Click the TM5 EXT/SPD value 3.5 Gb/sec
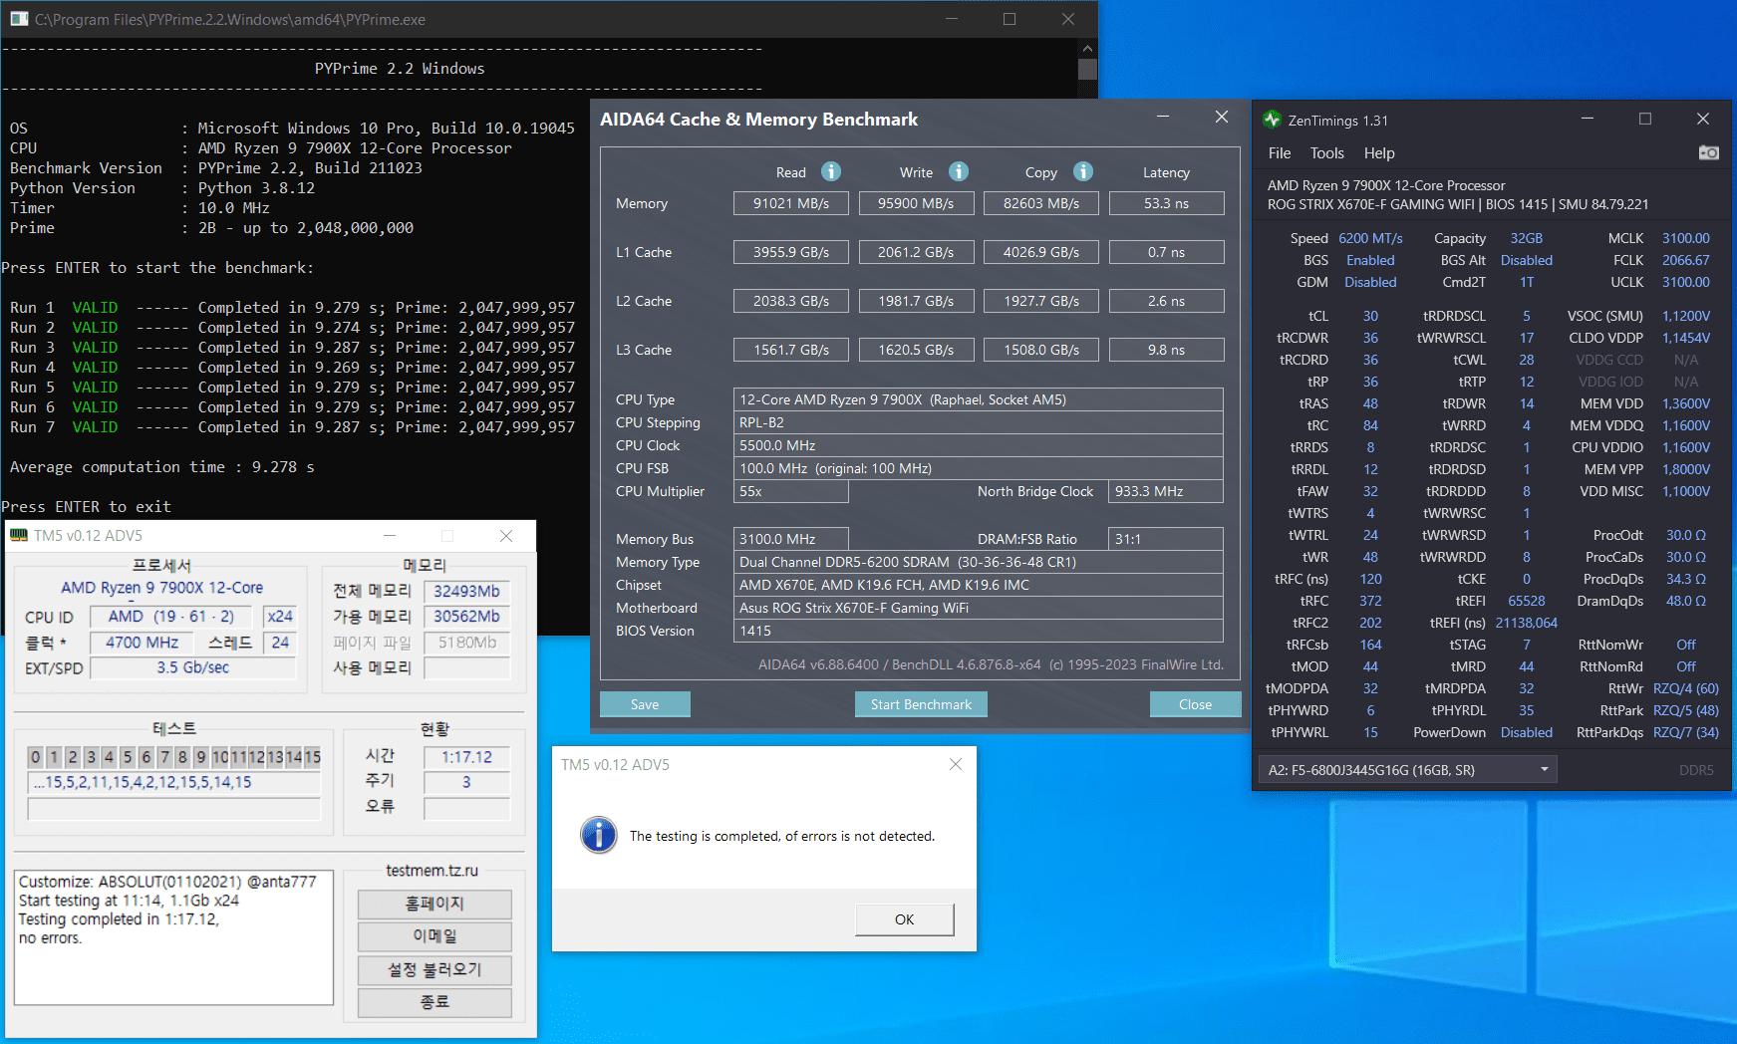1737x1044 pixels. [x=193, y=667]
